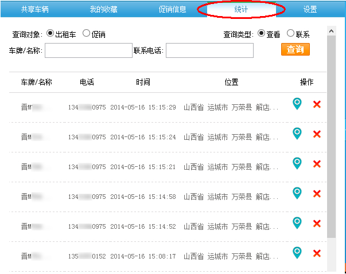The width and height of the screenshot is (346, 274).
Task: Click the 车牌/名称 input field
Action: (88, 50)
